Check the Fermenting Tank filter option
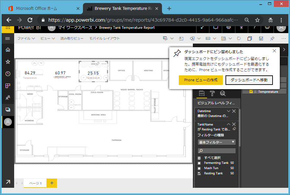This screenshot has height=195, width=290. tap(199, 163)
